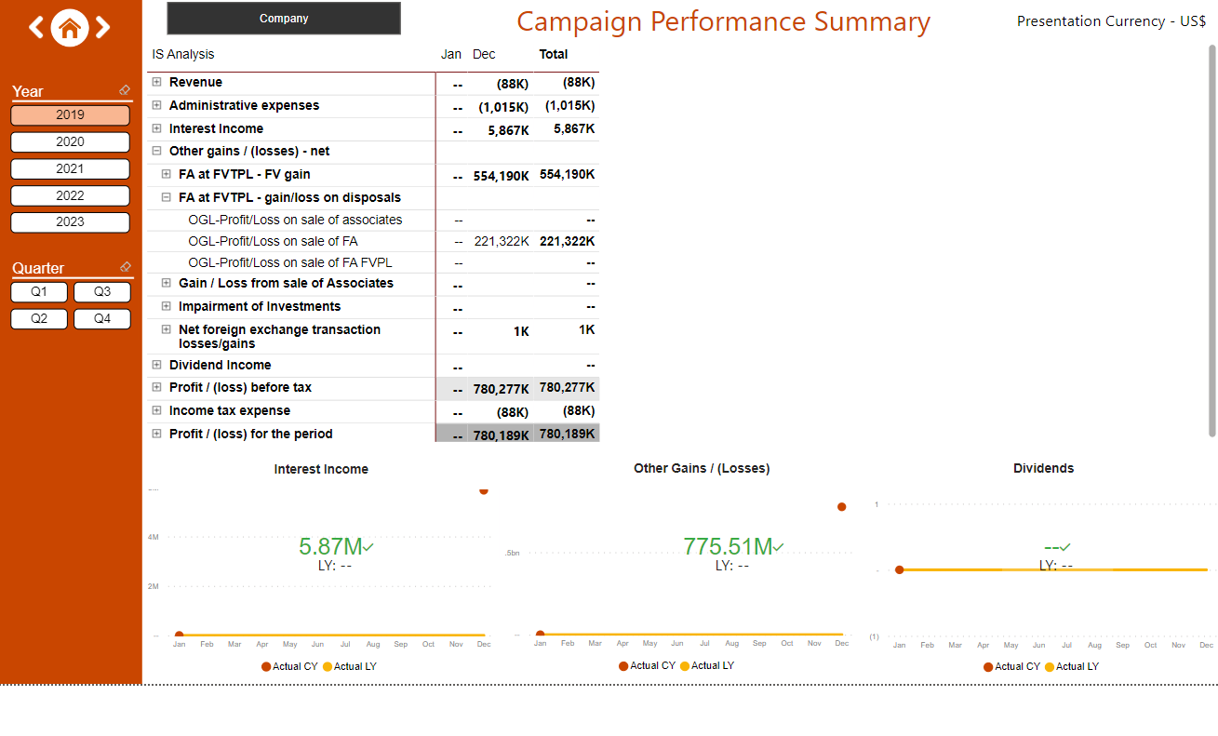The height and width of the screenshot is (736, 1218).
Task: Expand the Dividend Income row
Action: tap(157, 365)
